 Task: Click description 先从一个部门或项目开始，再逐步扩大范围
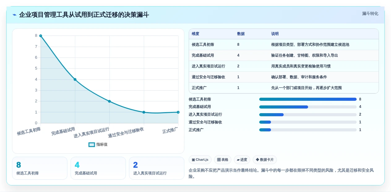(x=307, y=88)
